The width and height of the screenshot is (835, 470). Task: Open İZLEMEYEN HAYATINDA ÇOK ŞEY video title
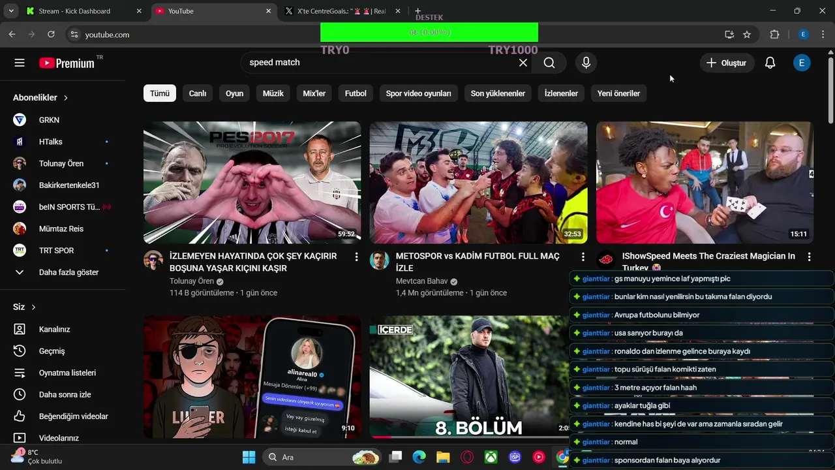[253, 262]
